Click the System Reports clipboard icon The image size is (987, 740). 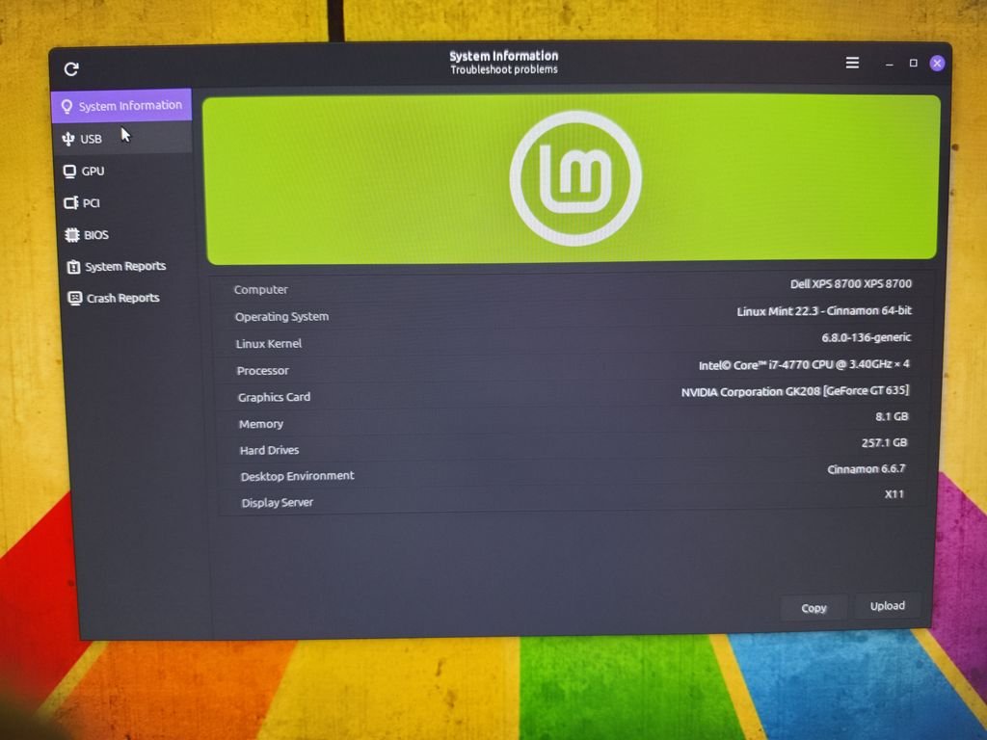click(x=73, y=267)
